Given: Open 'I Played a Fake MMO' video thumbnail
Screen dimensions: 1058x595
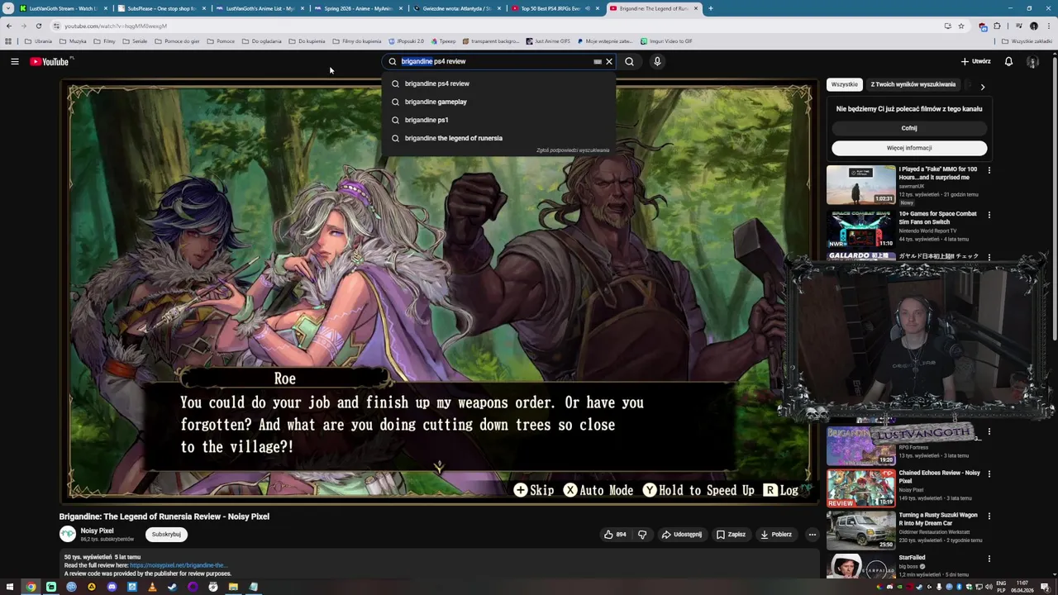Looking at the screenshot, I should pos(860,184).
